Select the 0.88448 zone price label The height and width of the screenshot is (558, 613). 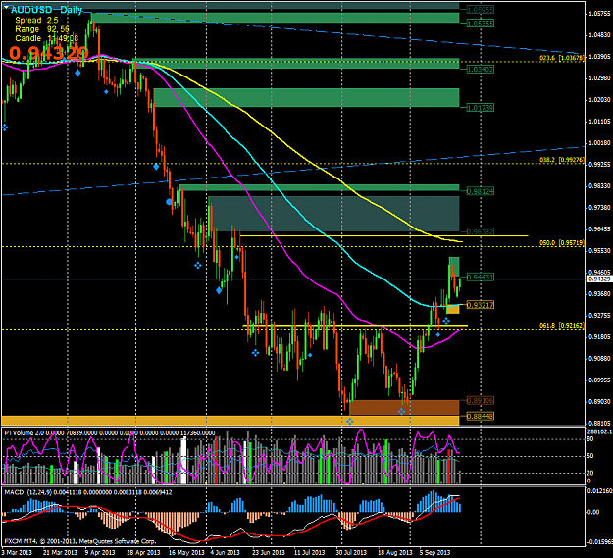pos(481,417)
